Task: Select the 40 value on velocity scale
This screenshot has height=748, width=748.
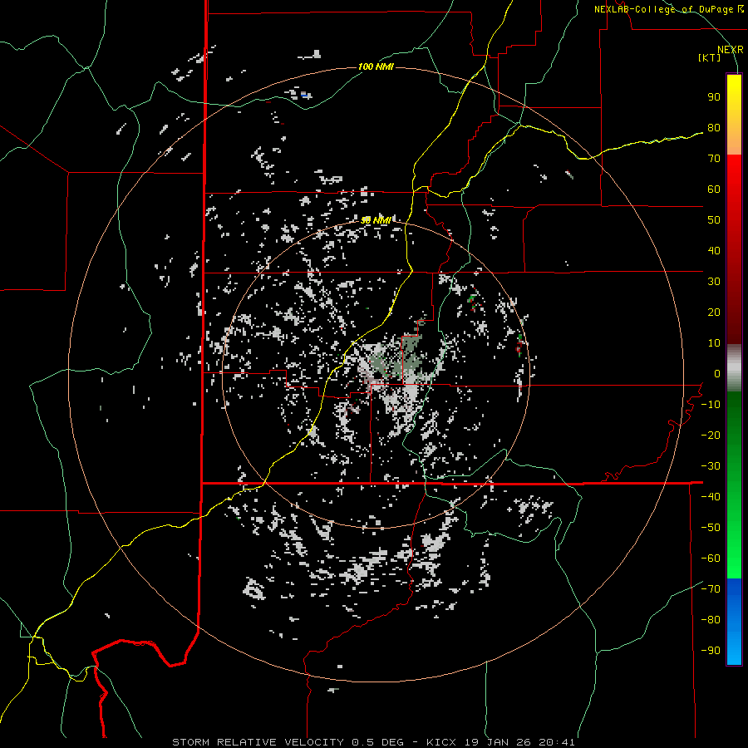Action: tap(714, 251)
